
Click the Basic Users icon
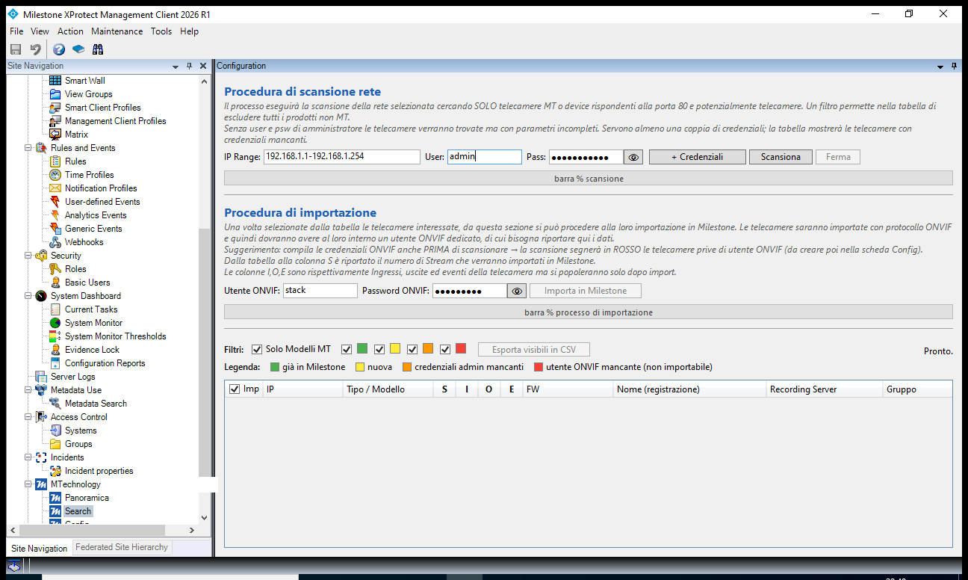pyautogui.click(x=55, y=283)
